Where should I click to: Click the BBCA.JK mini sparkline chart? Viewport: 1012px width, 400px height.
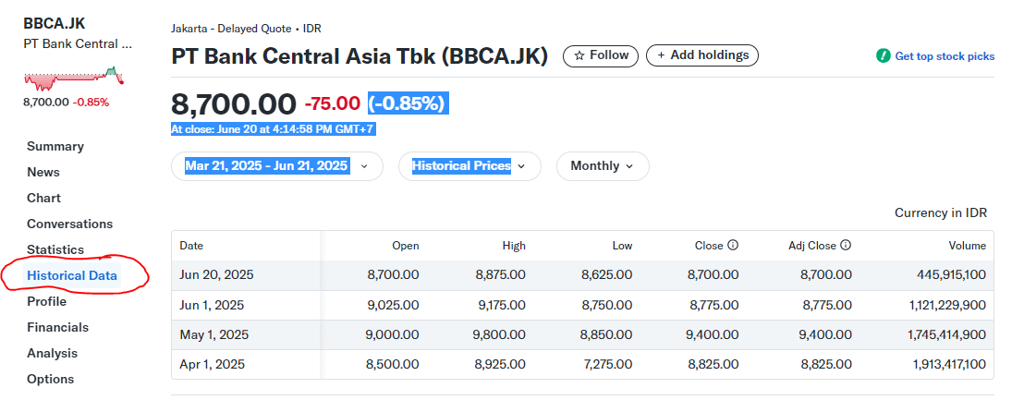(72, 78)
